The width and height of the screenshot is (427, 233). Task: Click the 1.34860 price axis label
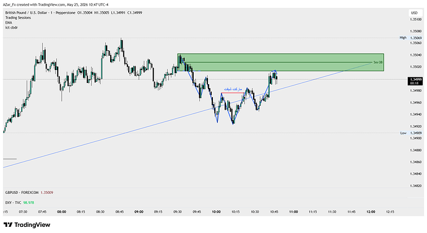point(416,162)
